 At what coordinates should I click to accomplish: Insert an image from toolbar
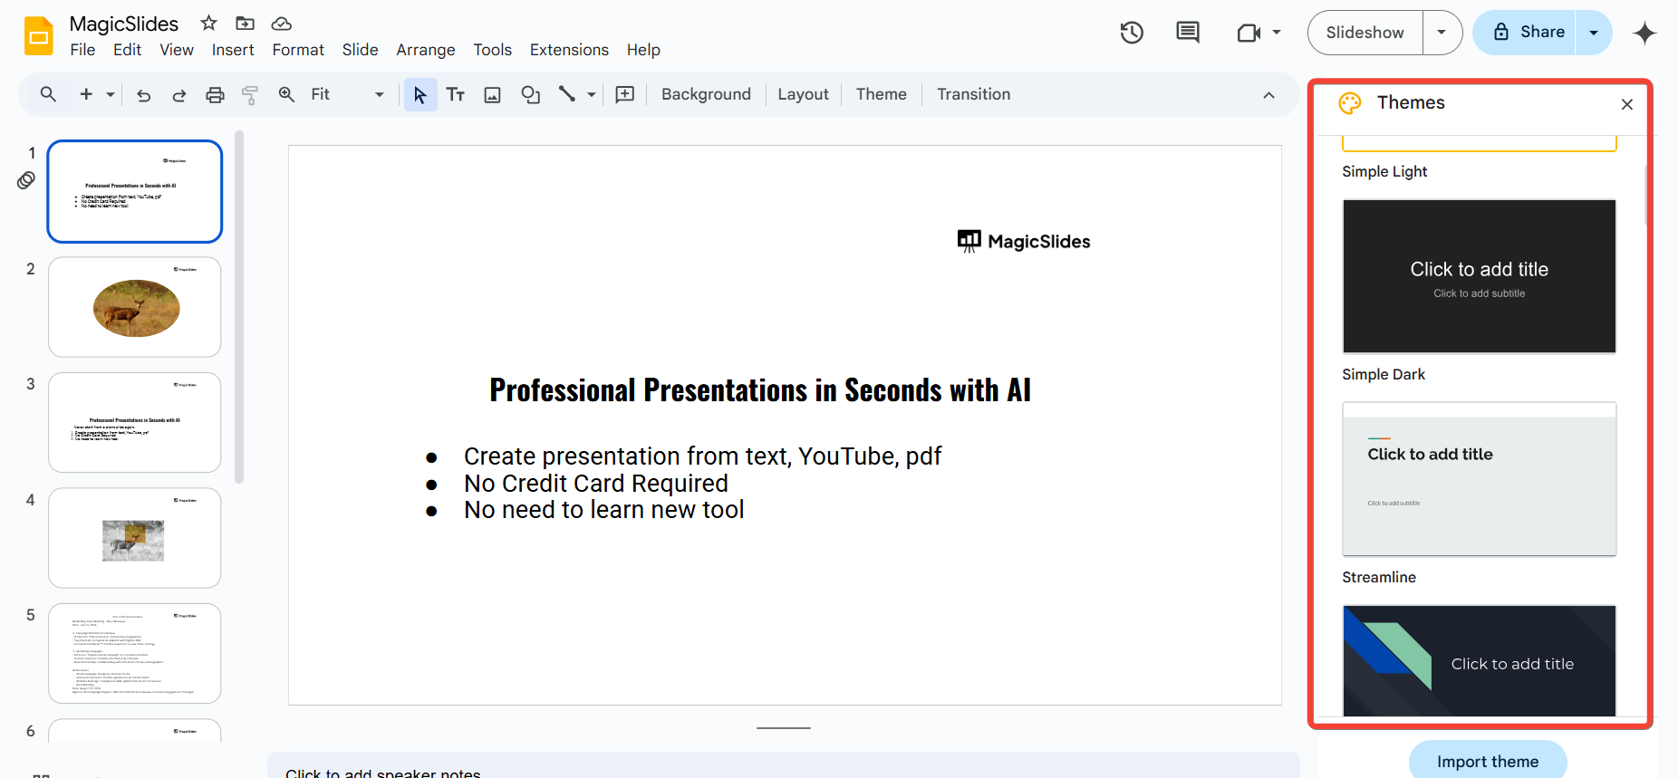tap(493, 94)
